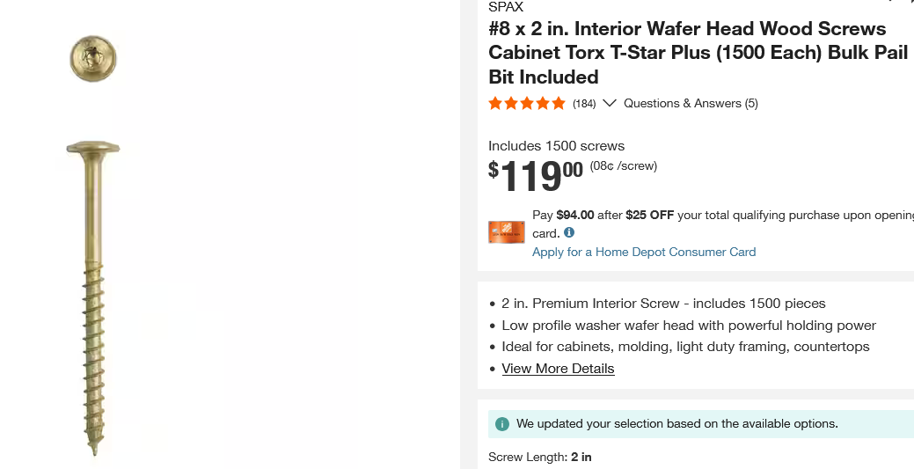The height and width of the screenshot is (469, 914).
Task: Apply for a Home Depot Consumer Card
Action: 644,253
